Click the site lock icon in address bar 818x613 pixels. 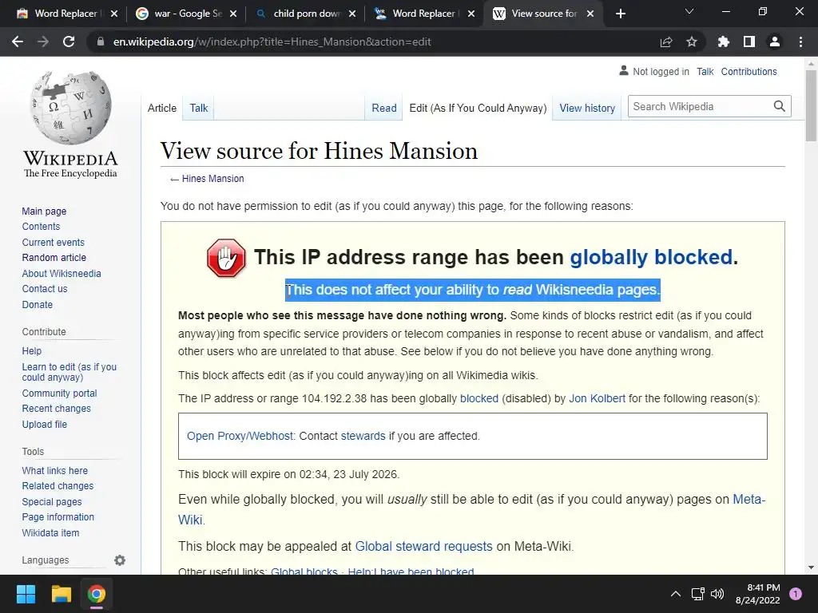point(101,42)
